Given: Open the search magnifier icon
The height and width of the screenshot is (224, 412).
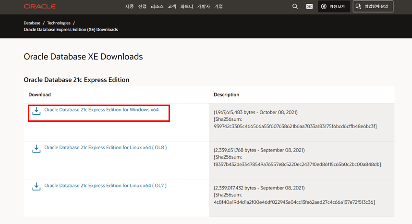Looking at the screenshot, I should 295,6.
